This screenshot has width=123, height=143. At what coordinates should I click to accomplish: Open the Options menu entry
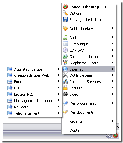(x=76, y=13)
